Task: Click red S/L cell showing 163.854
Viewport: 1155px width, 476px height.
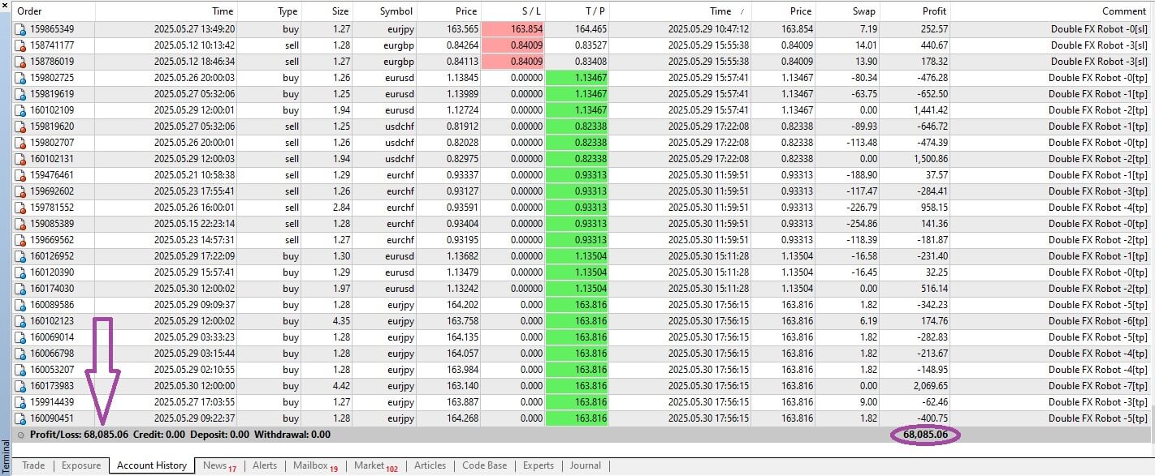Action: (x=513, y=29)
